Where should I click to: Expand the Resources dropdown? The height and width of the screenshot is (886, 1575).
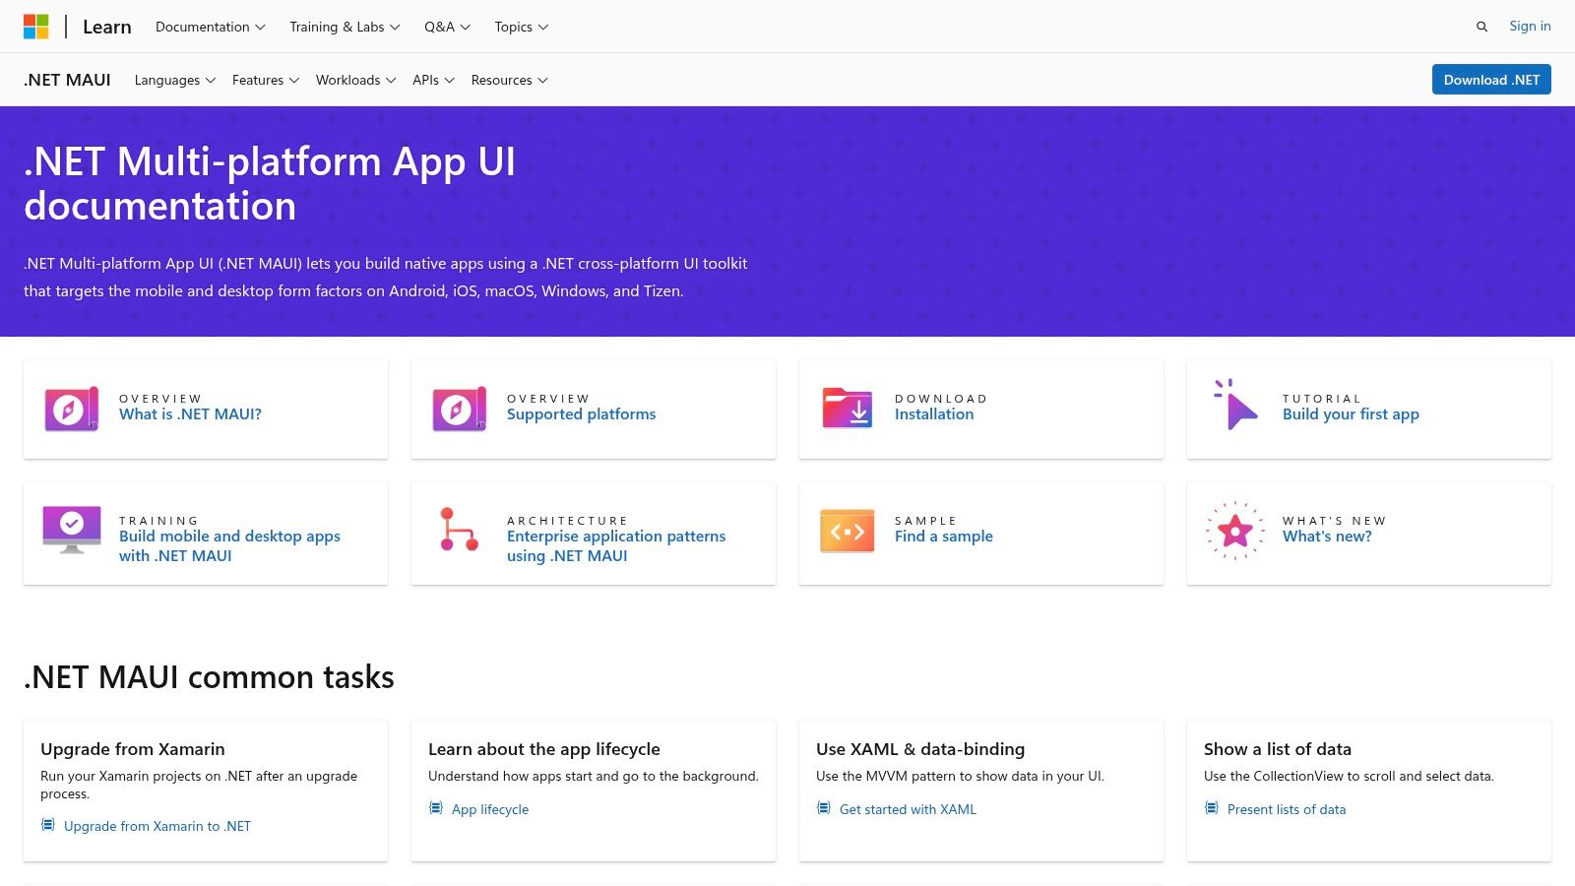[509, 80]
